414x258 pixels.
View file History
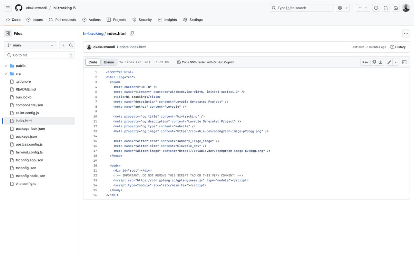398,47
